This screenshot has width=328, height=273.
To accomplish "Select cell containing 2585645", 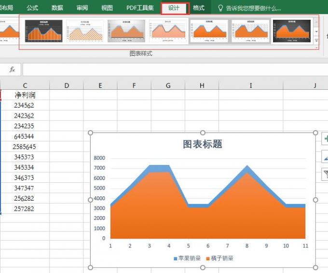I will (x=25, y=147).
